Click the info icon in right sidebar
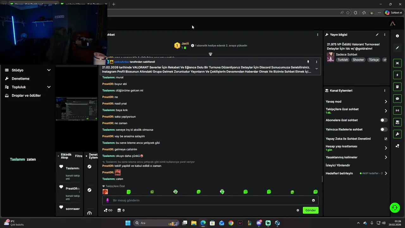 tap(397, 36)
